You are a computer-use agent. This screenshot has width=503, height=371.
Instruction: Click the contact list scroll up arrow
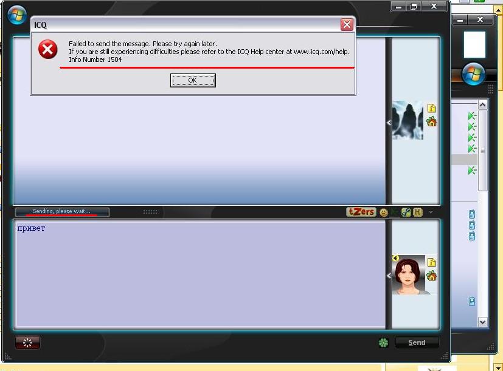(483, 105)
